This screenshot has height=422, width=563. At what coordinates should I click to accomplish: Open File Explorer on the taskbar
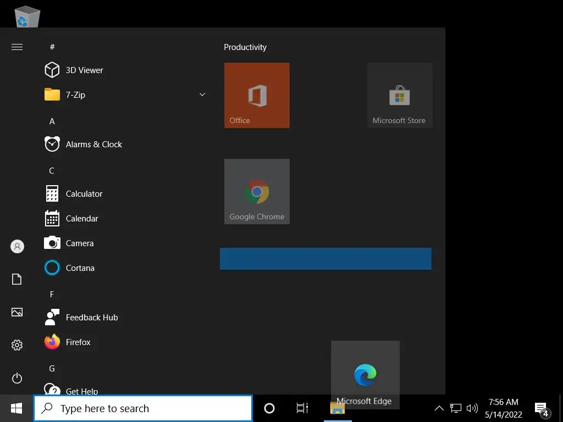(338, 408)
